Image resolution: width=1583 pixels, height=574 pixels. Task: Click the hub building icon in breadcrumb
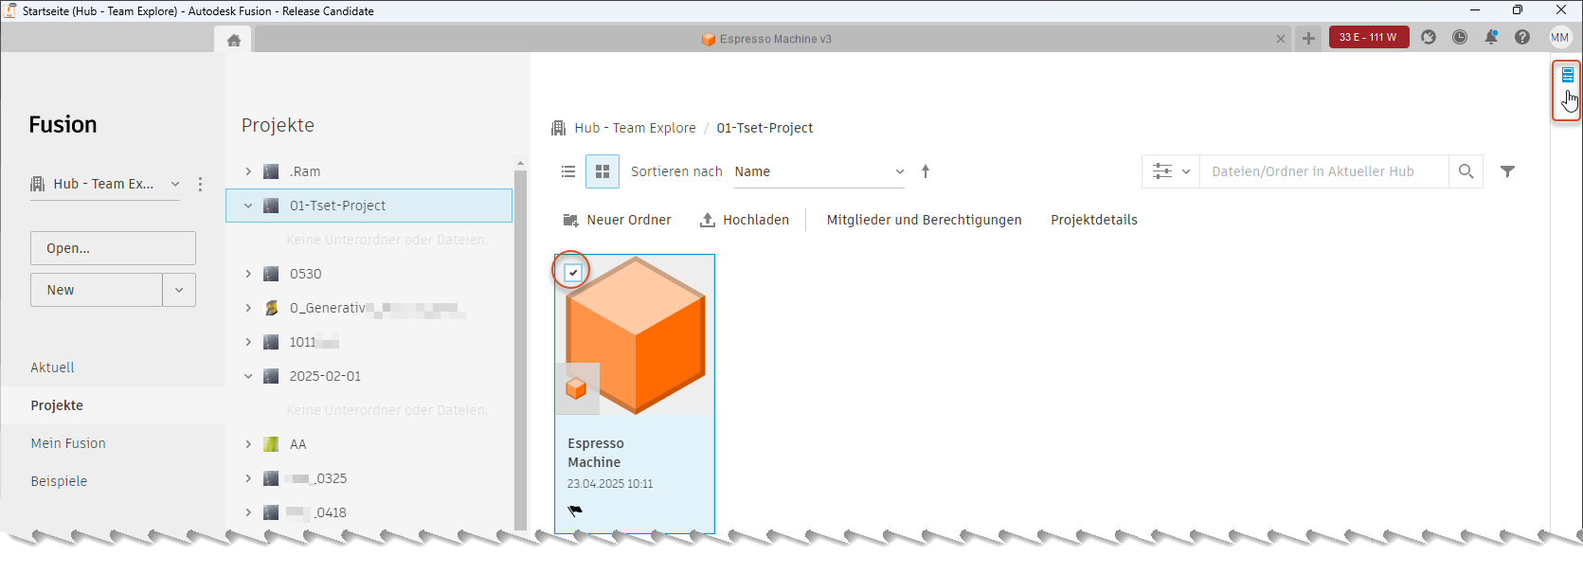click(558, 128)
